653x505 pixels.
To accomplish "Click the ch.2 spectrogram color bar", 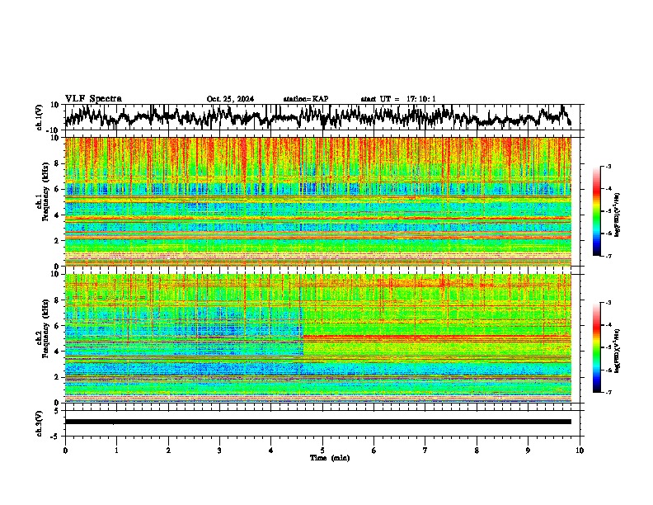I will 596,347.
